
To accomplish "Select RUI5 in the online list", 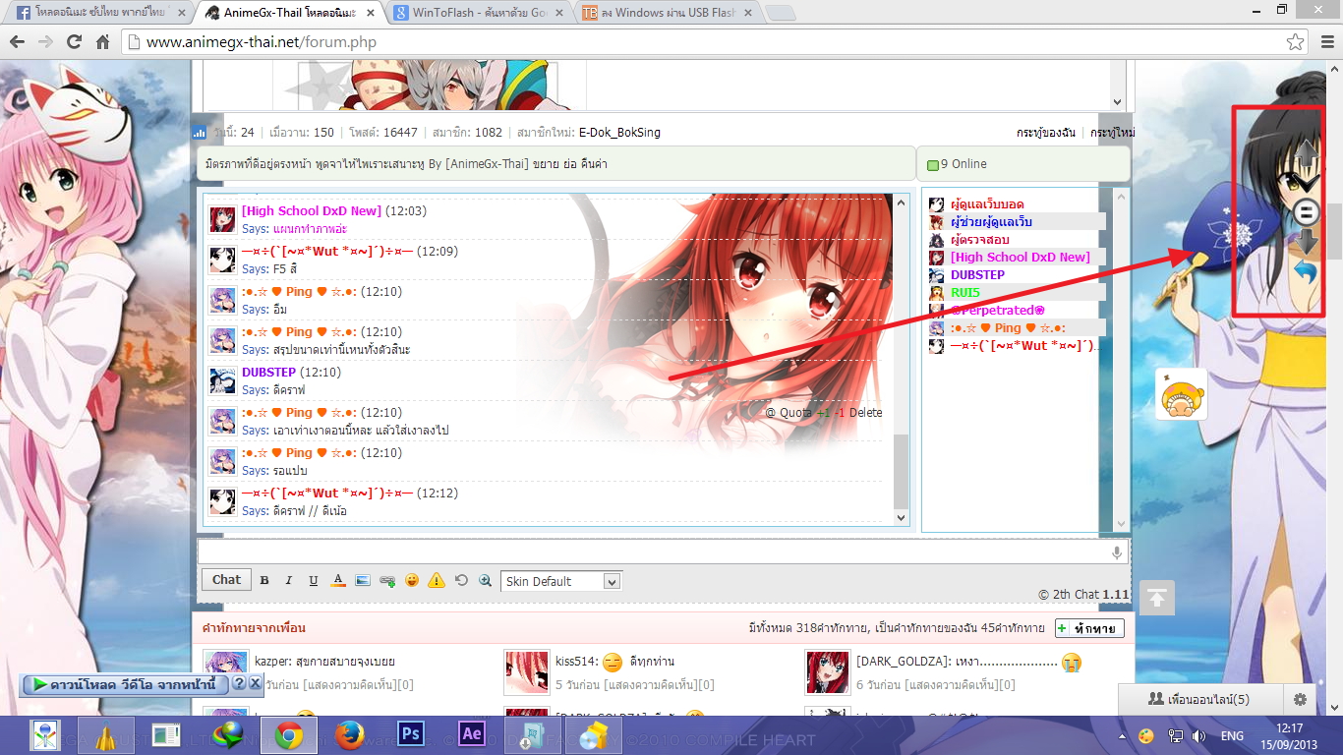I will pos(965,293).
